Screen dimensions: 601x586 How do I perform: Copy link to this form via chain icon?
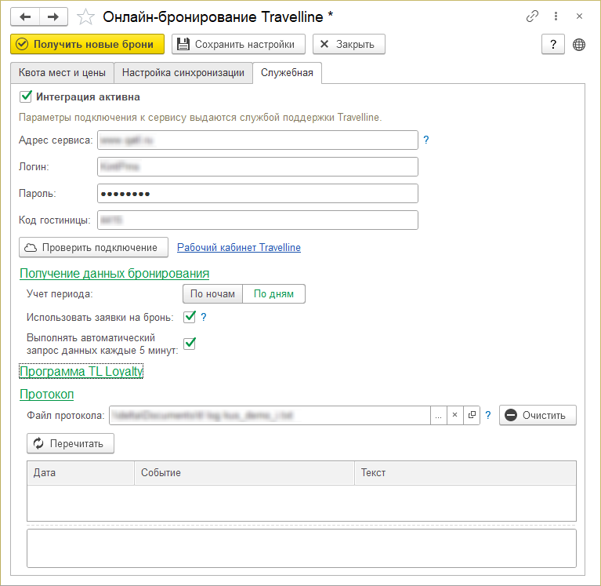pos(532,16)
